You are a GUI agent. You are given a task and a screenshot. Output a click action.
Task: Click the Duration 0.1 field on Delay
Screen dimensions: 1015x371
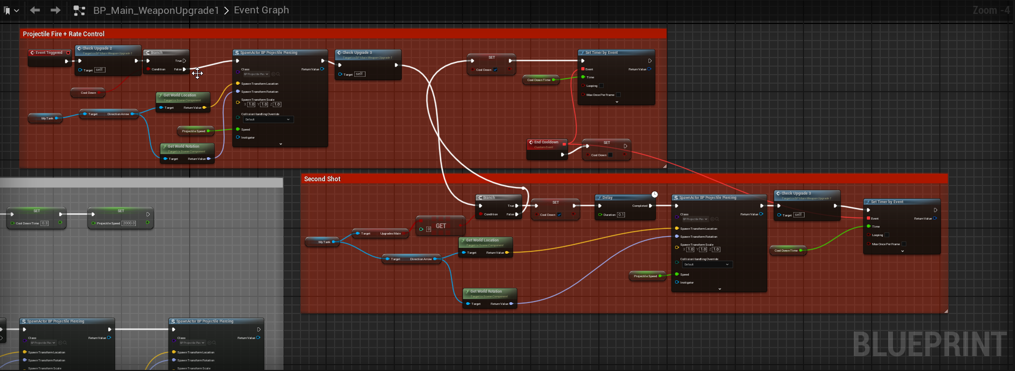(621, 215)
